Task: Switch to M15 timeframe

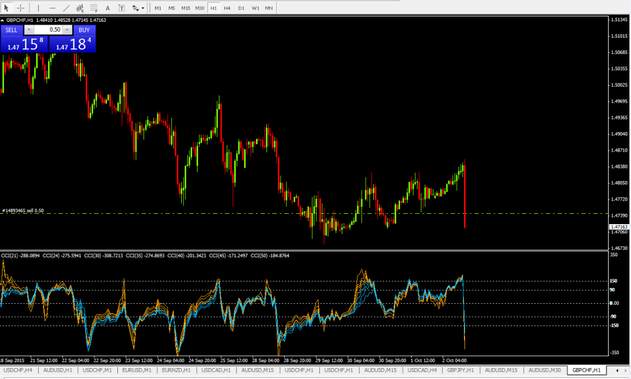Action: click(x=186, y=8)
